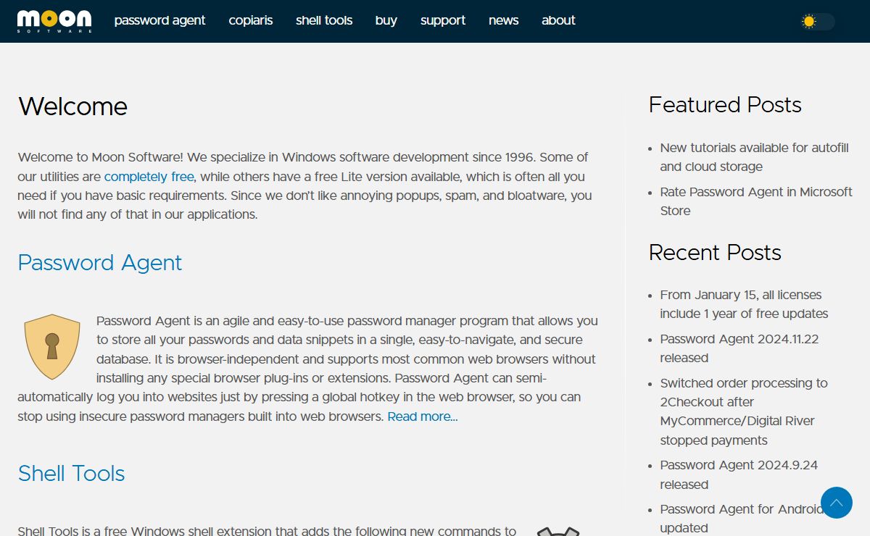Screen dimensions: 870x536
Task: Click the 'Read more...' link
Action: (423, 416)
